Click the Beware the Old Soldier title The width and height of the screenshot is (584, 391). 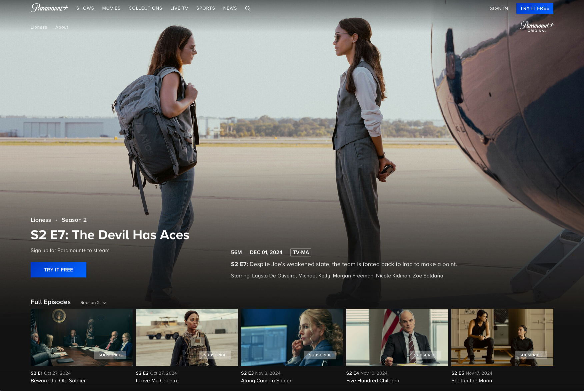[x=58, y=381]
